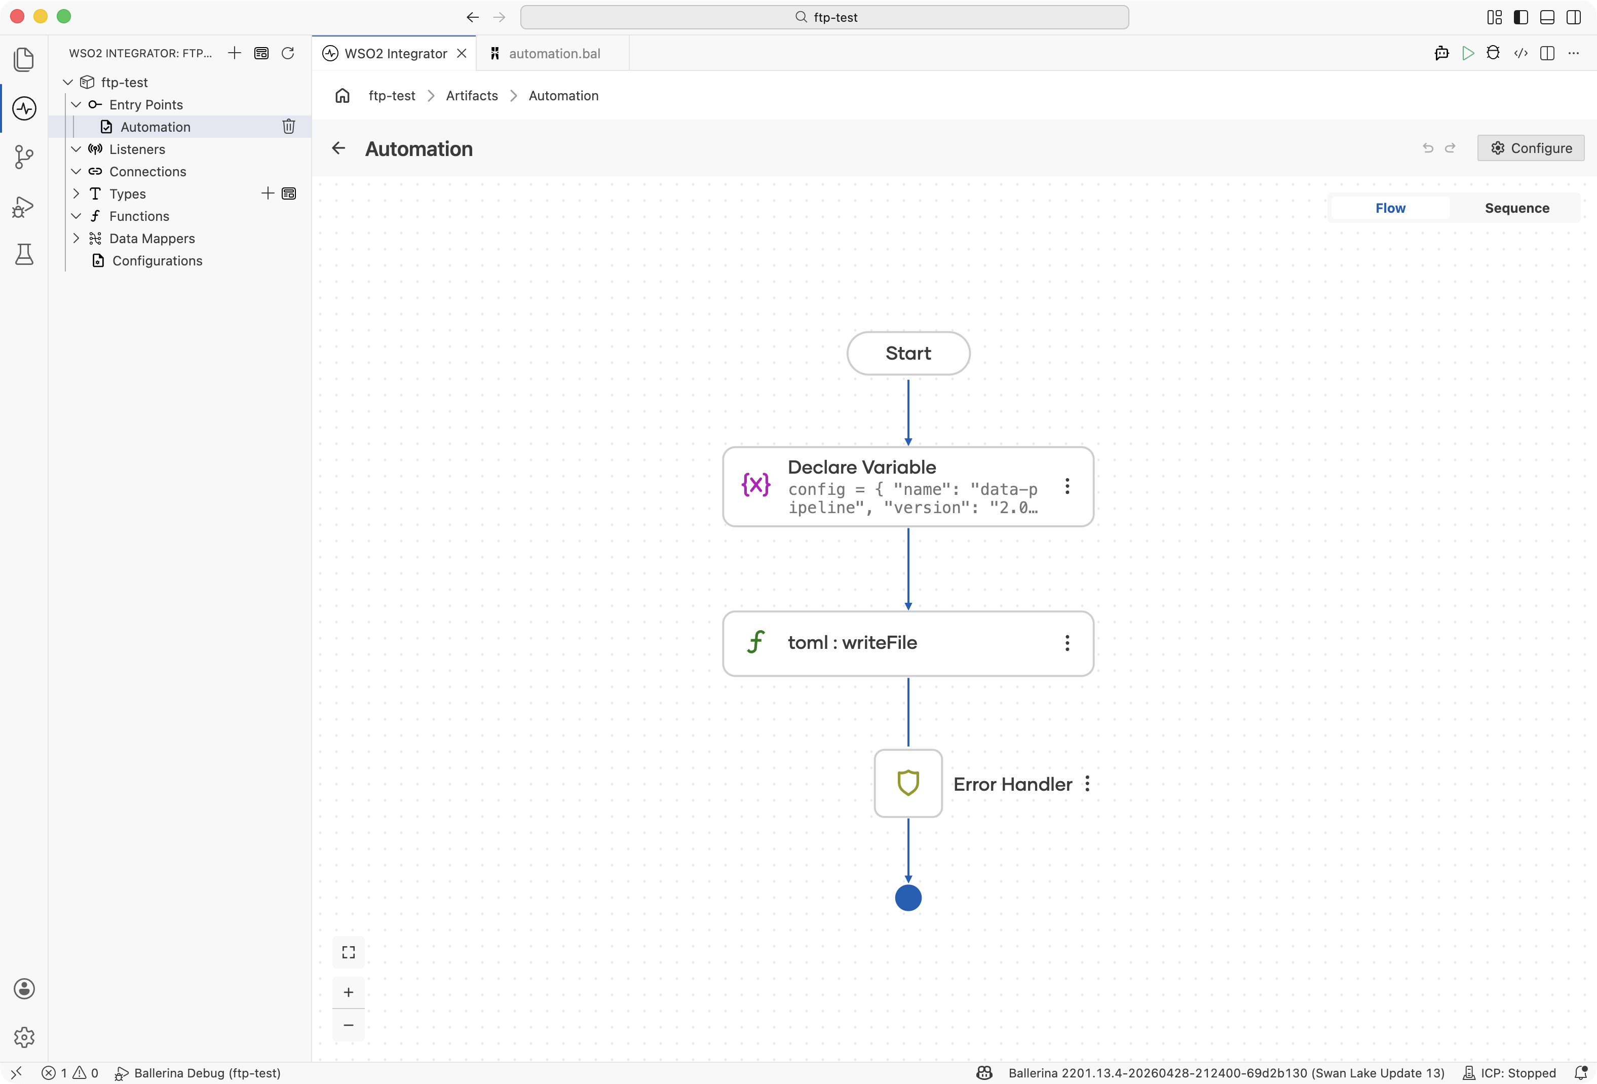This screenshot has height=1084, width=1597.
Task: Click the home icon in breadcrumb
Action: pos(342,96)
